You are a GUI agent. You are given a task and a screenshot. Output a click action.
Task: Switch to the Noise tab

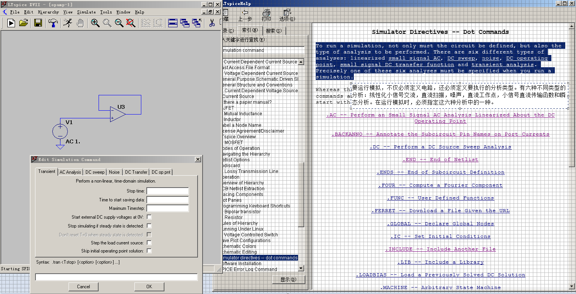pyautogui.click(x=114, y=172)
